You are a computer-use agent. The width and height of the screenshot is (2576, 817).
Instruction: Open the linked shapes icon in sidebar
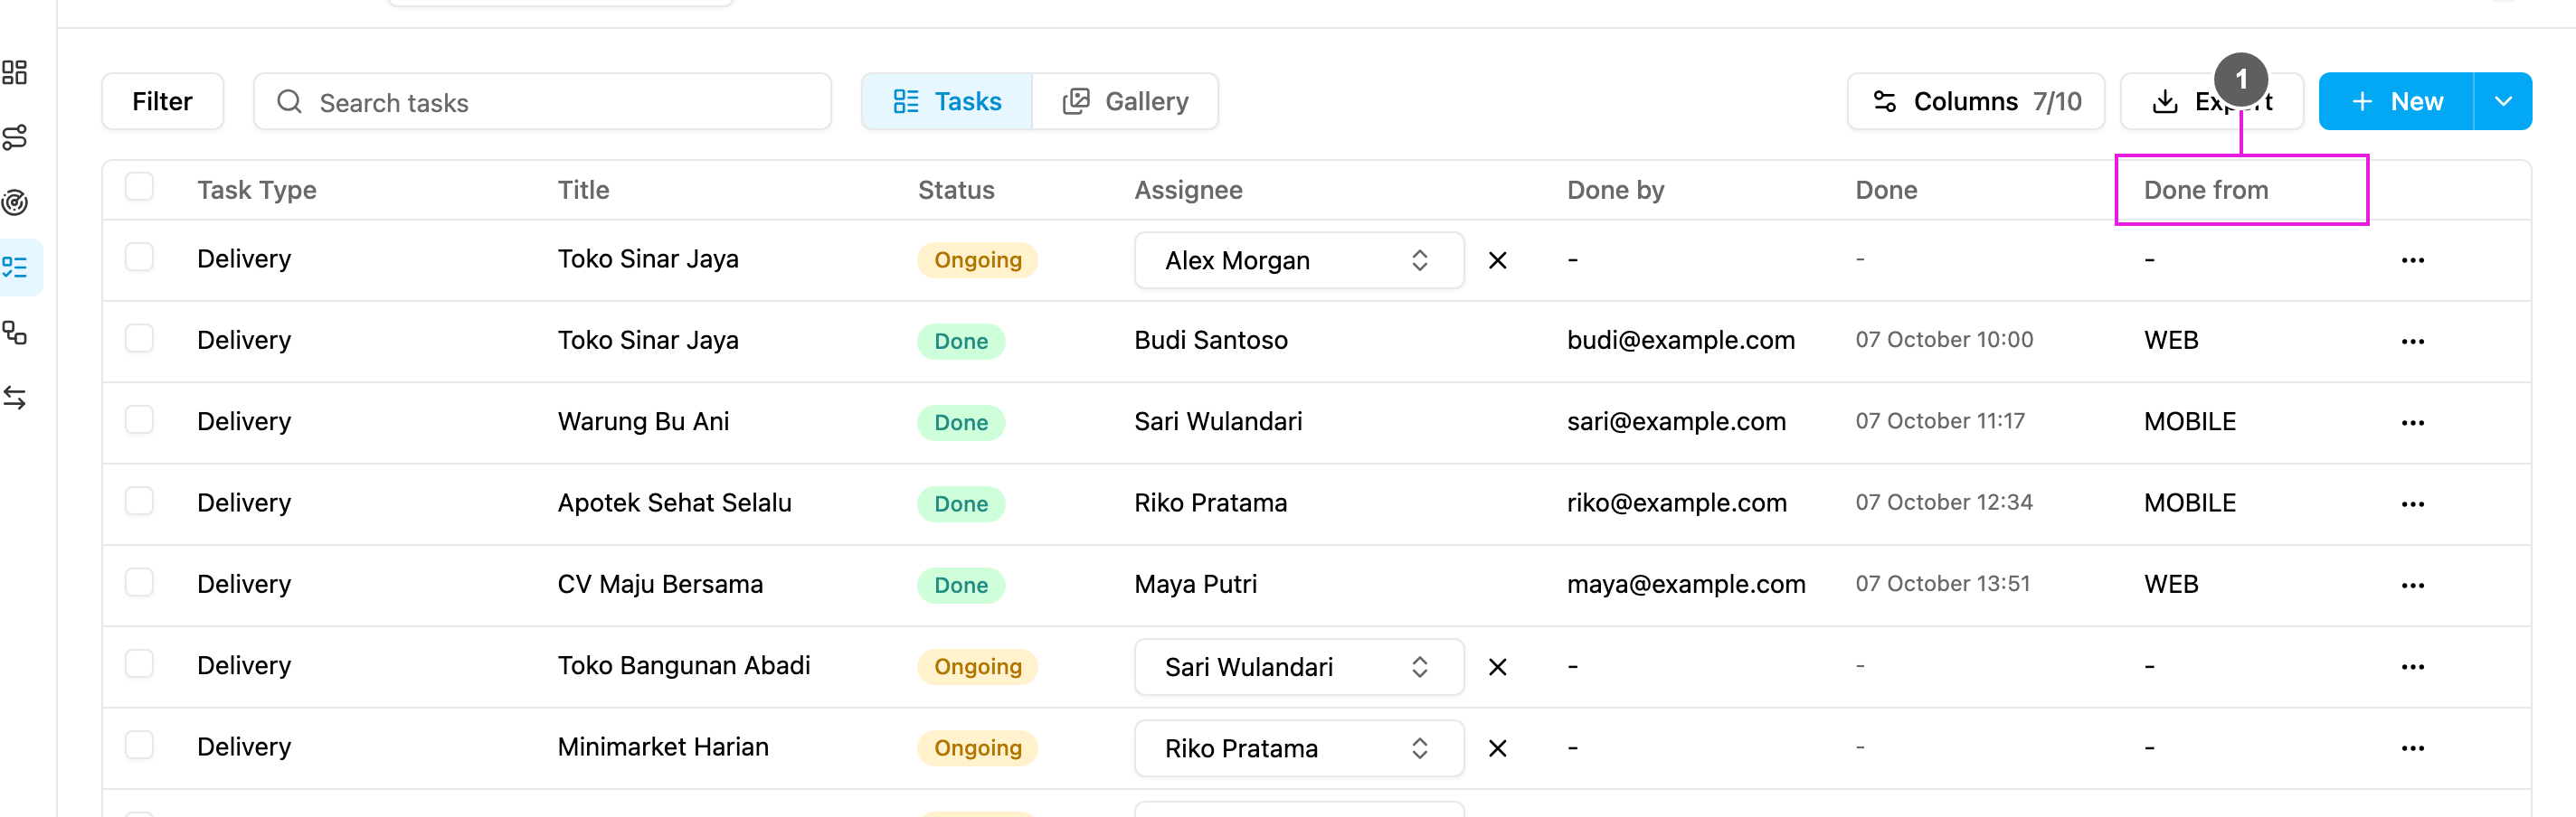15,332
